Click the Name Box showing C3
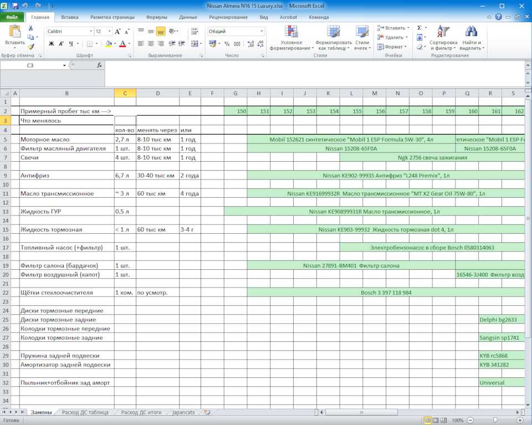 click(x=30, y=65)
